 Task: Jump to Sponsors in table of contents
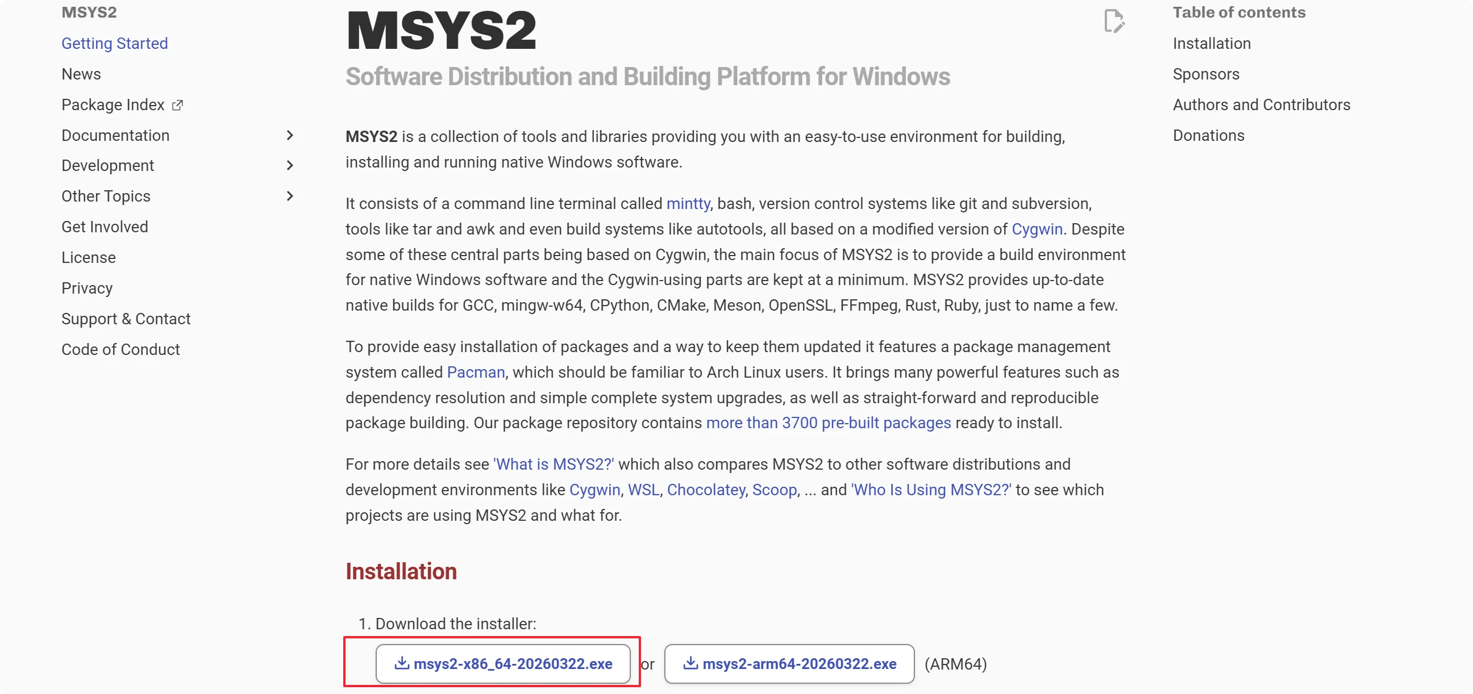point(1206,74)
